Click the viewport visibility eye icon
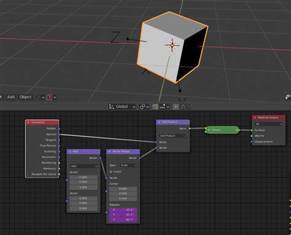 pyautogui.click(x=288, y=97)
